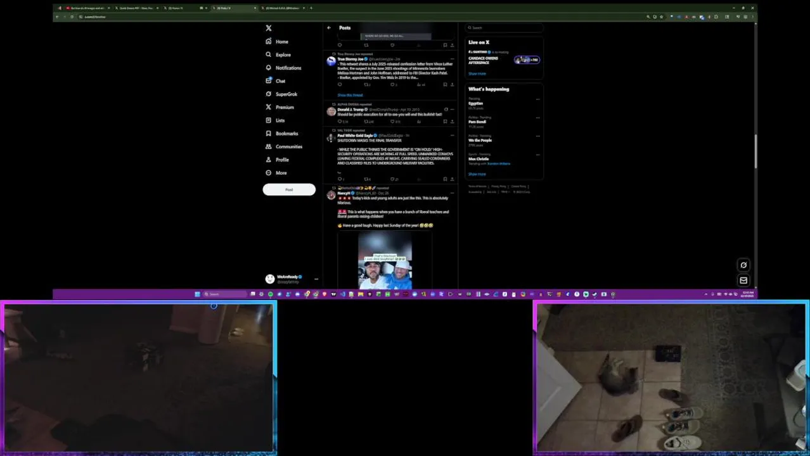Open Notifications in the sidebar

283,68
